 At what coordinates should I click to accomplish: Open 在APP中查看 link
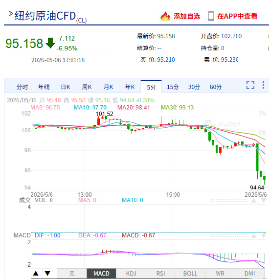[237, 16]
